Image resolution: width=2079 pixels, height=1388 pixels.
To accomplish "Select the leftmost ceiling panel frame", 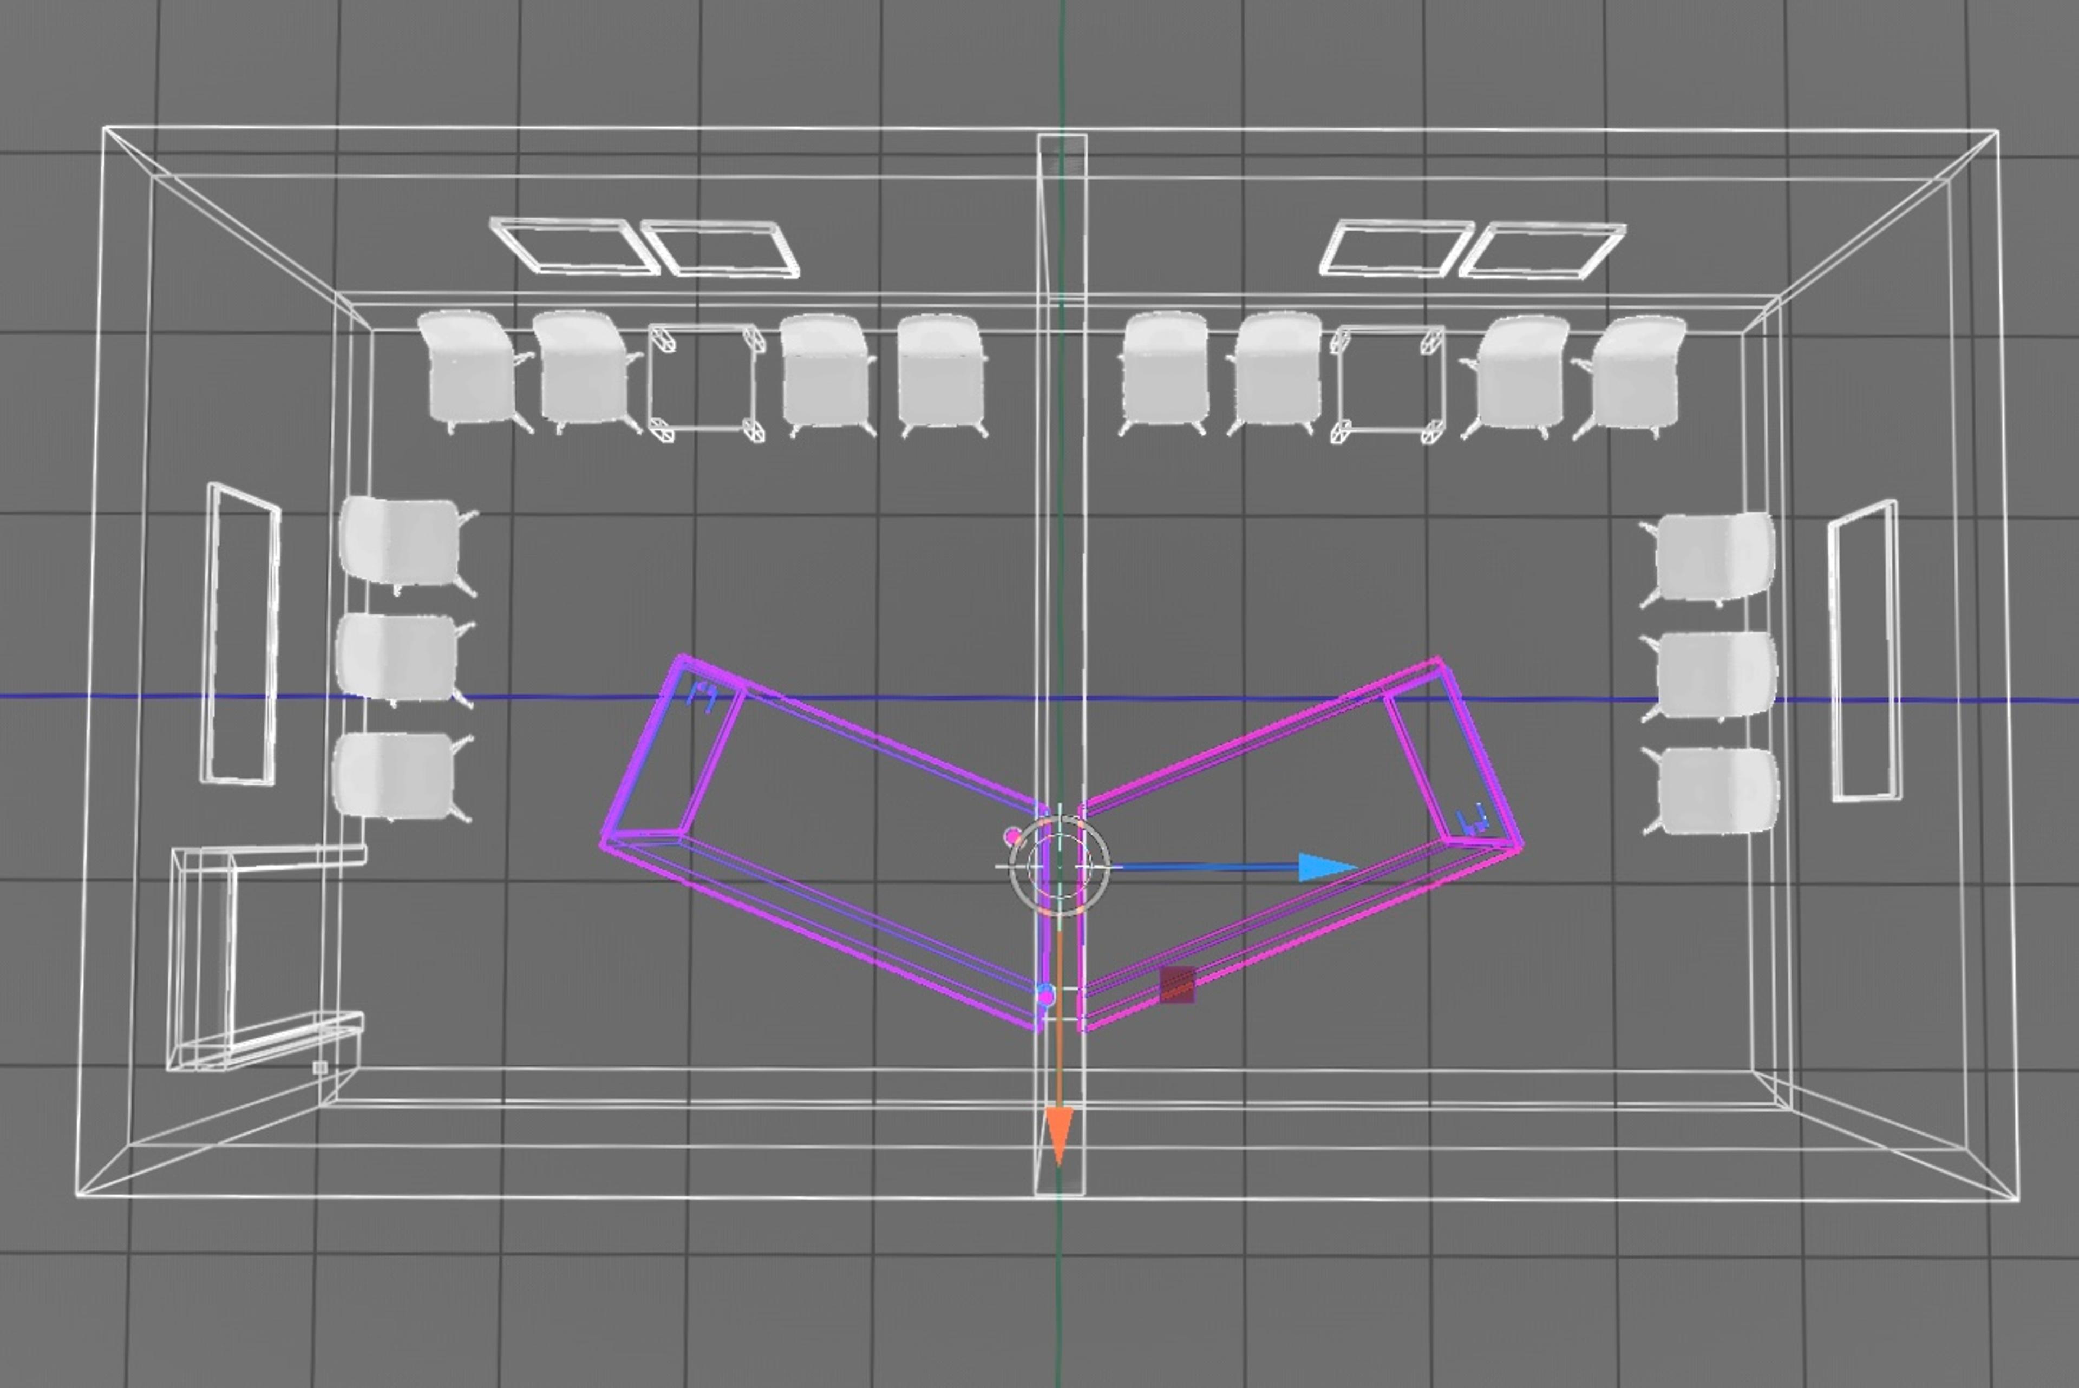I will tap(574, 246).
